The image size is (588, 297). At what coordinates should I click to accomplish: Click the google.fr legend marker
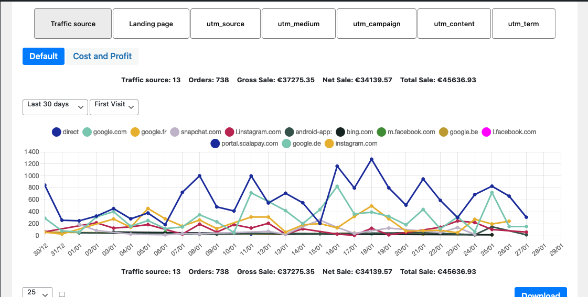(135, 132)
